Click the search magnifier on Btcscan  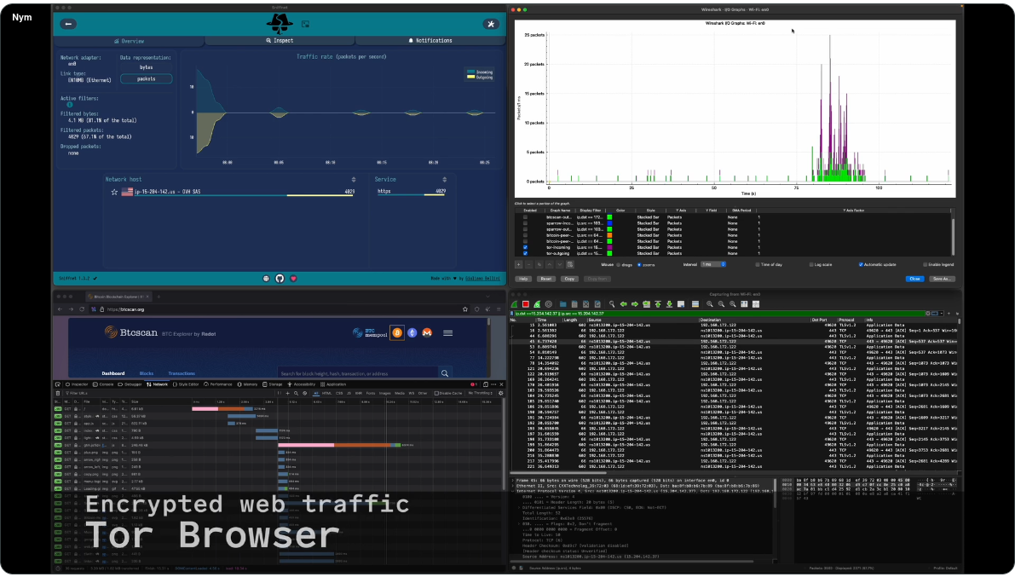[x=444, y=373]
